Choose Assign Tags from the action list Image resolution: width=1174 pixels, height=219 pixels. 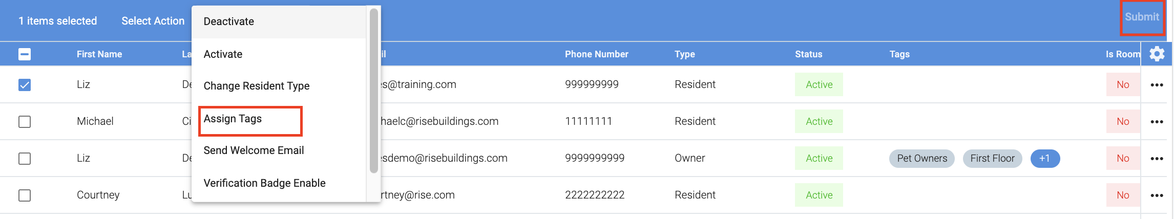(233, 119)
